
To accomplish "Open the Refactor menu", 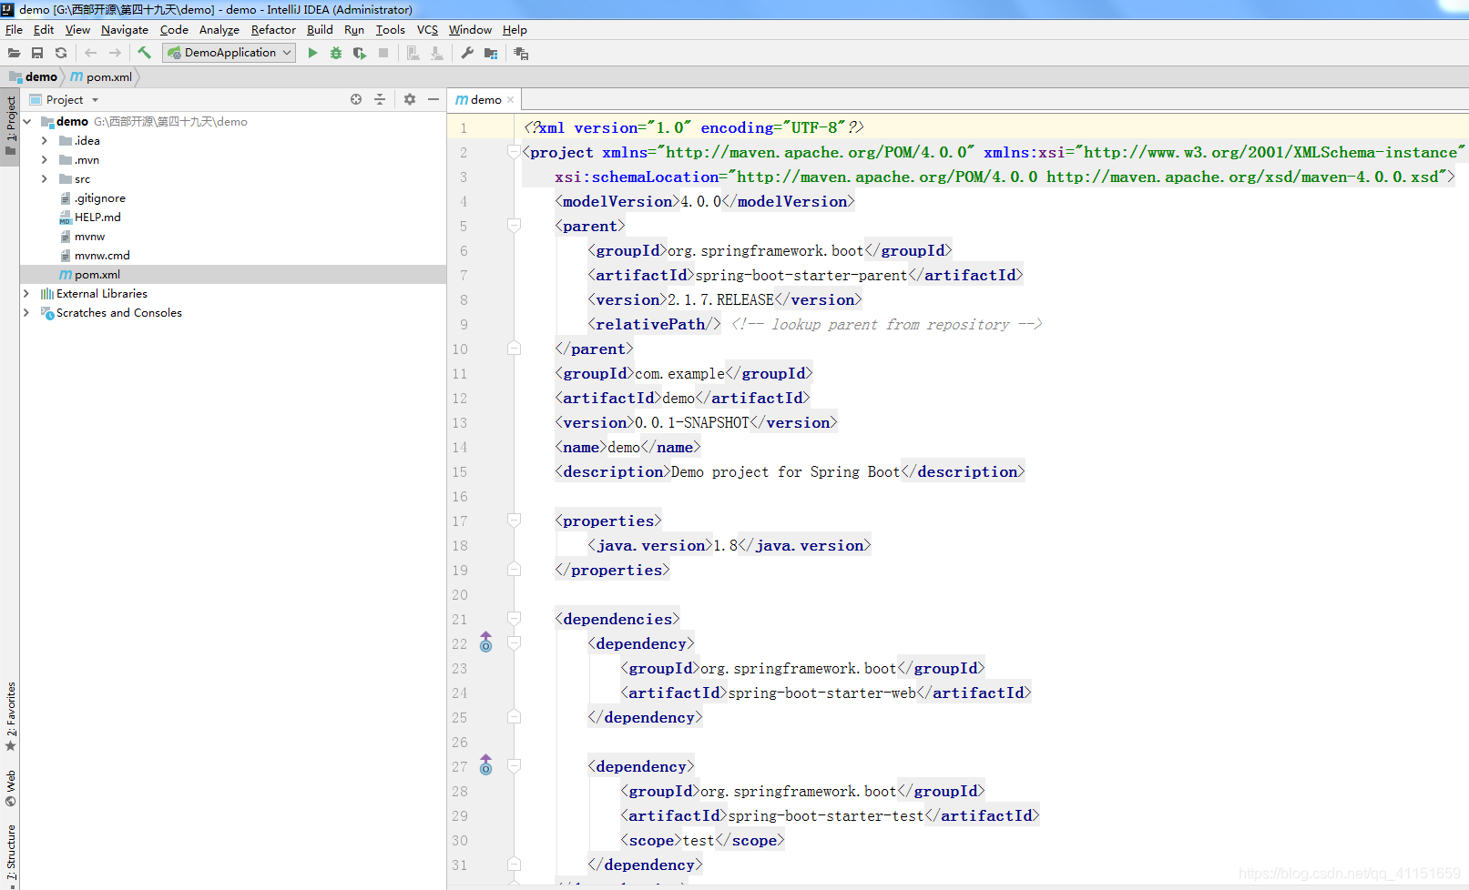I will [273, 29].
